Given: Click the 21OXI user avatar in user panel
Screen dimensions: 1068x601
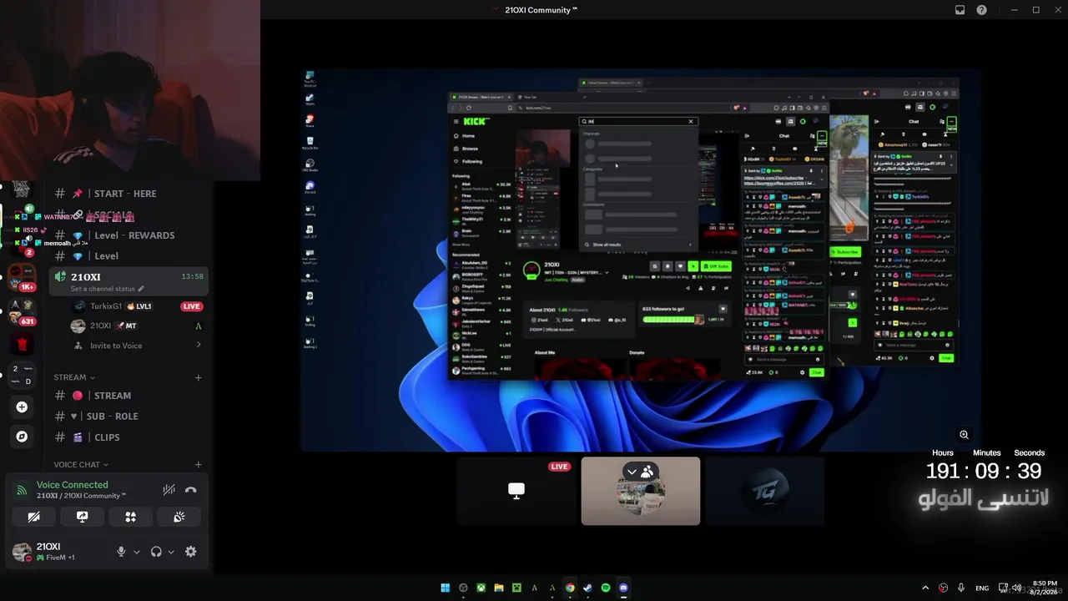Looking at the screenshot, I should (x=22, y=552).
